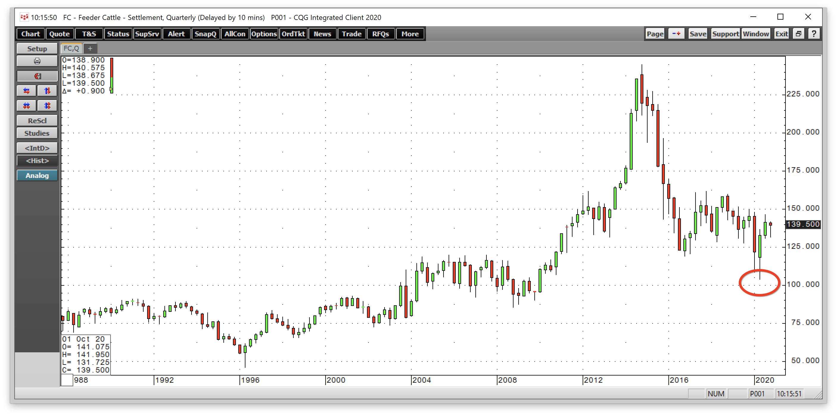This screenshot has height=416, width=837.
Task: Click the minus-plus zoom icon button
Action: click(676, 34)
